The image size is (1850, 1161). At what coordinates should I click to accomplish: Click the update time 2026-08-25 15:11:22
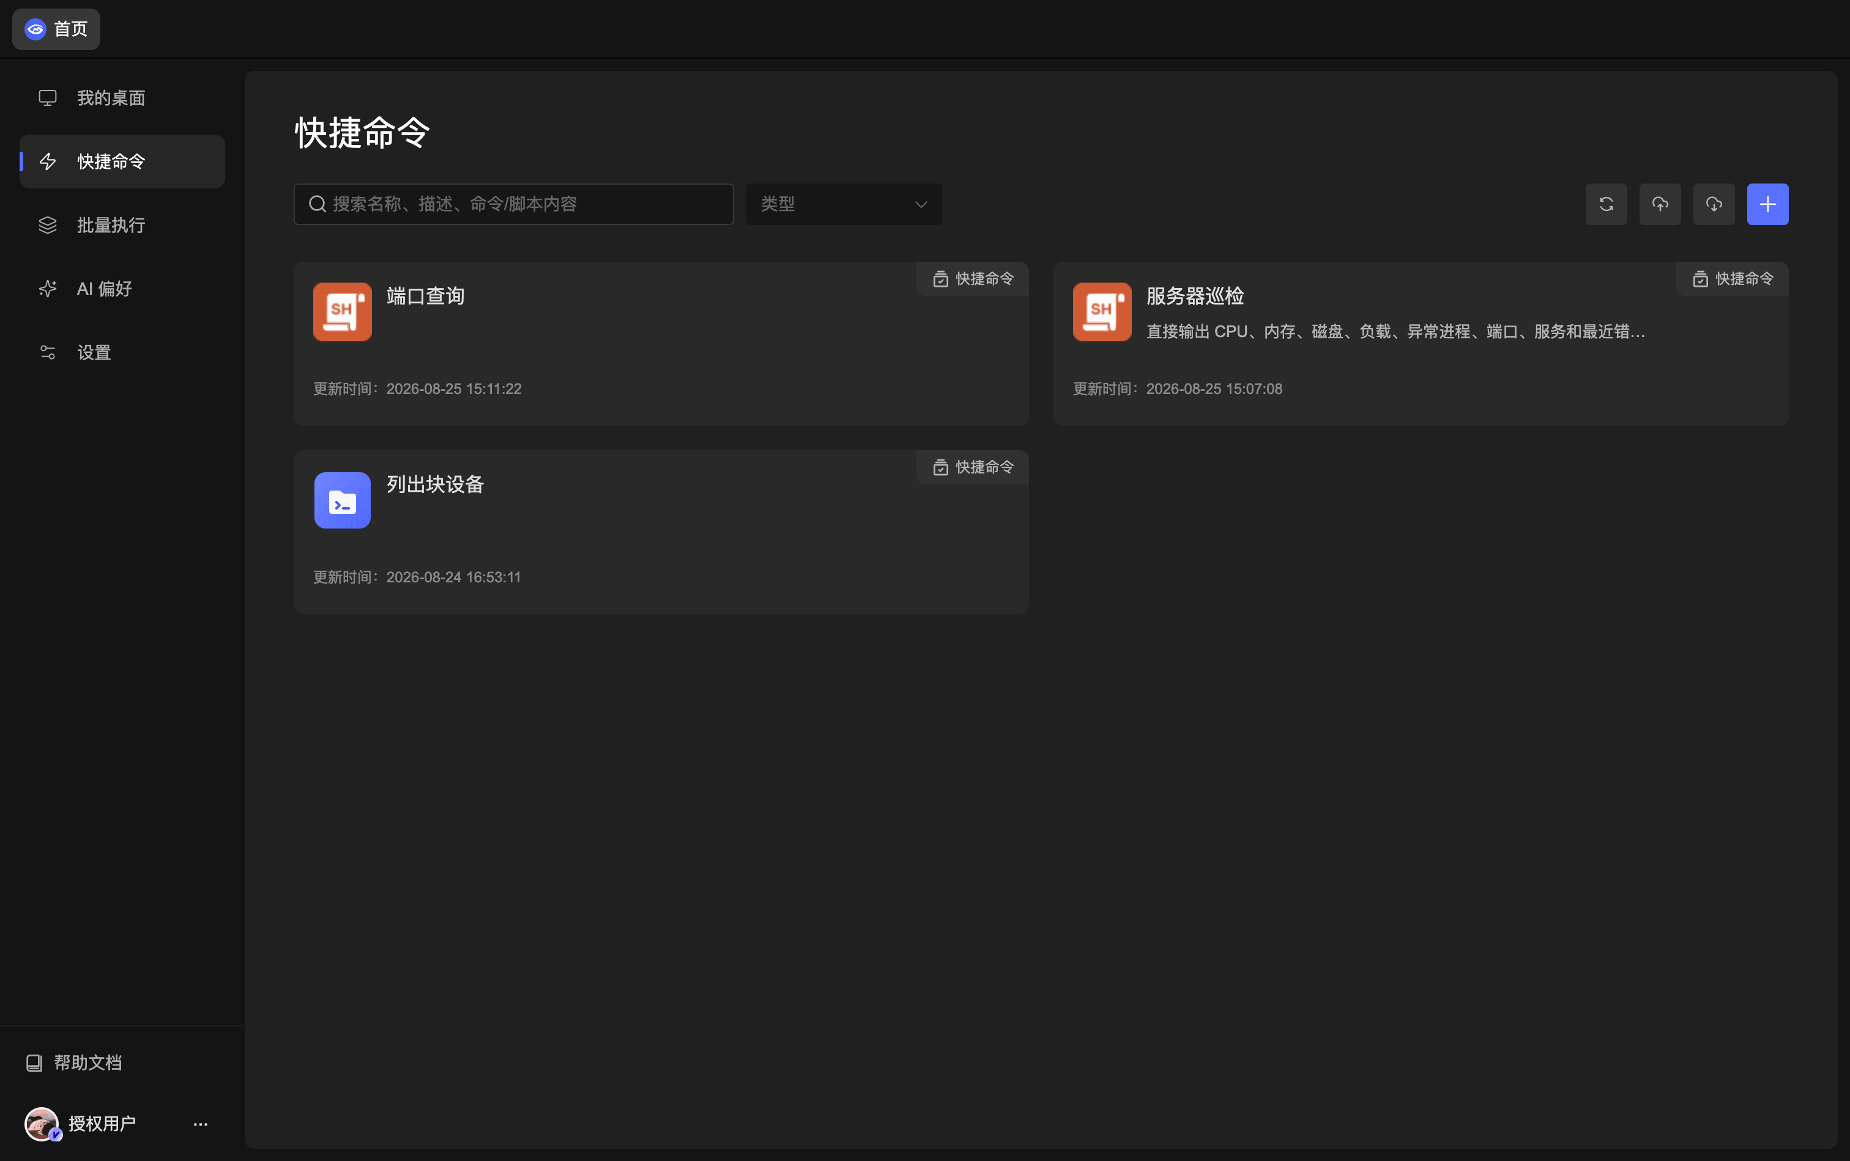454,389
